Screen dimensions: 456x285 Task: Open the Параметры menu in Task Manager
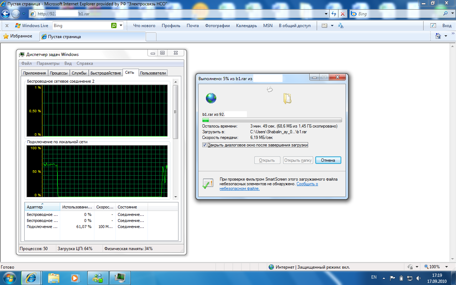tap(48, 63)
